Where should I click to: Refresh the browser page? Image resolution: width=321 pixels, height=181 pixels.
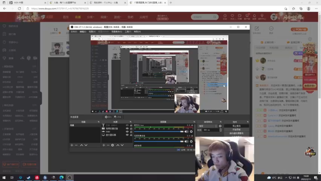point(19,8)
